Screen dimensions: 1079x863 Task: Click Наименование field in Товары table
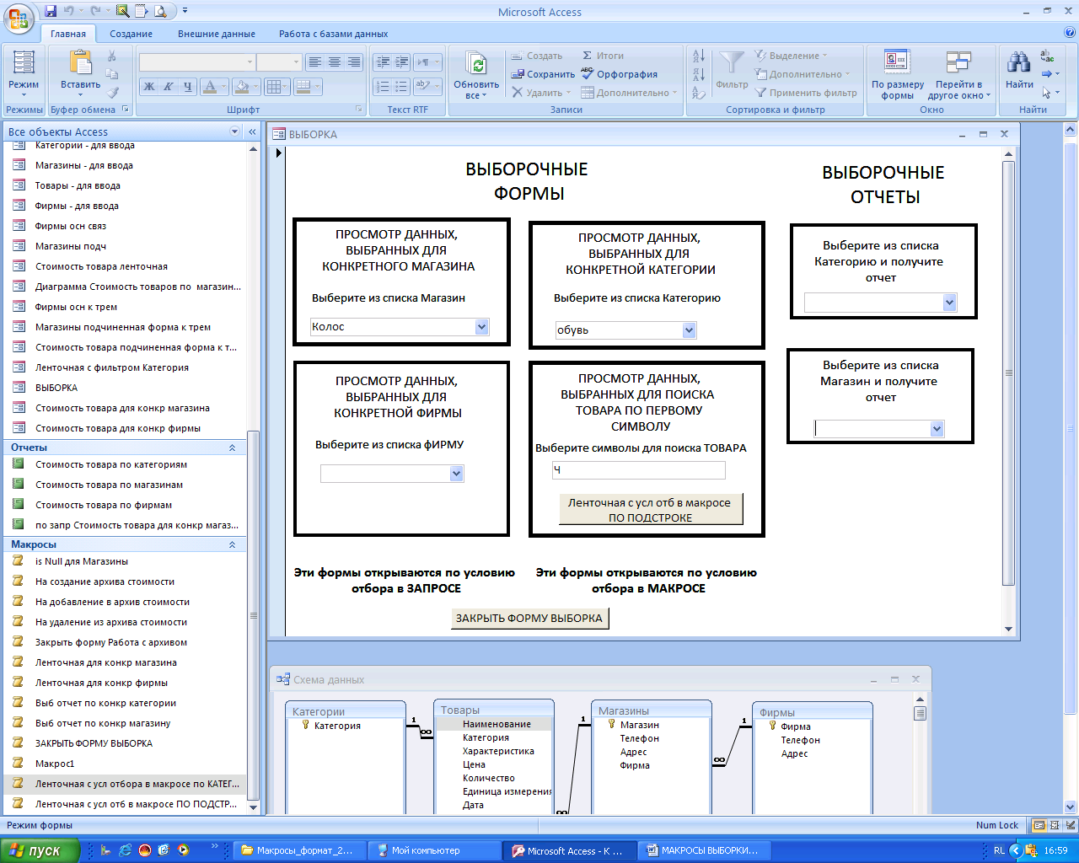(497, 724)
